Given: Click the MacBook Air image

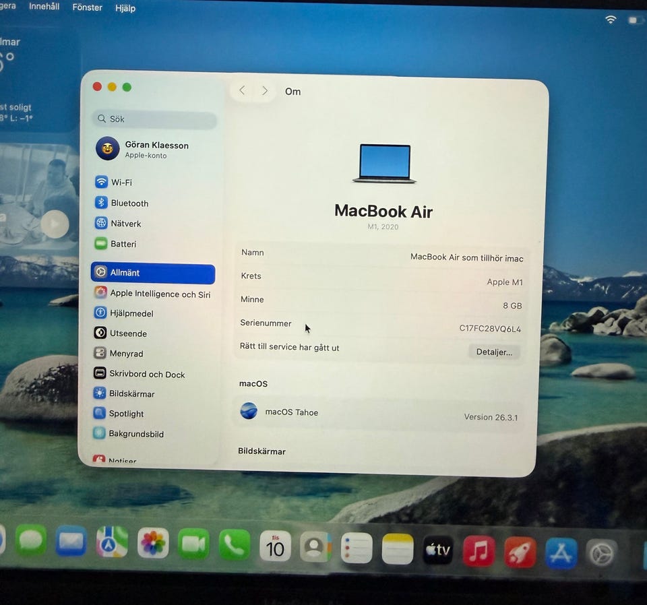Looking at the screenshot, I should [x=385, y=164].
